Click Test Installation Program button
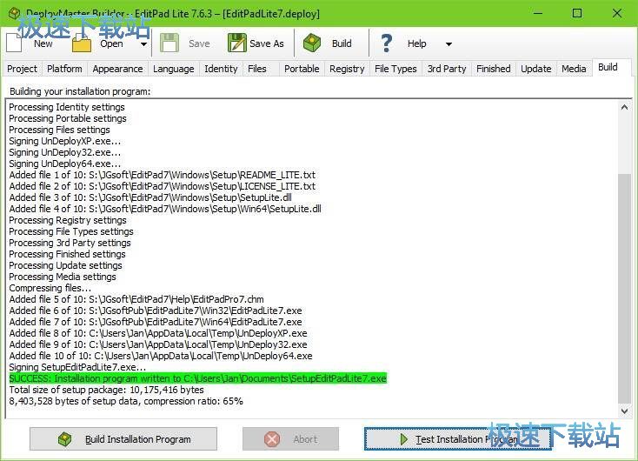The height and width of the screenshot is (461, 638). [458, 439]
